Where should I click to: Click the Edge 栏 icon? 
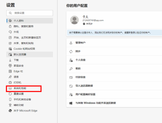click(x=10, y=71)
